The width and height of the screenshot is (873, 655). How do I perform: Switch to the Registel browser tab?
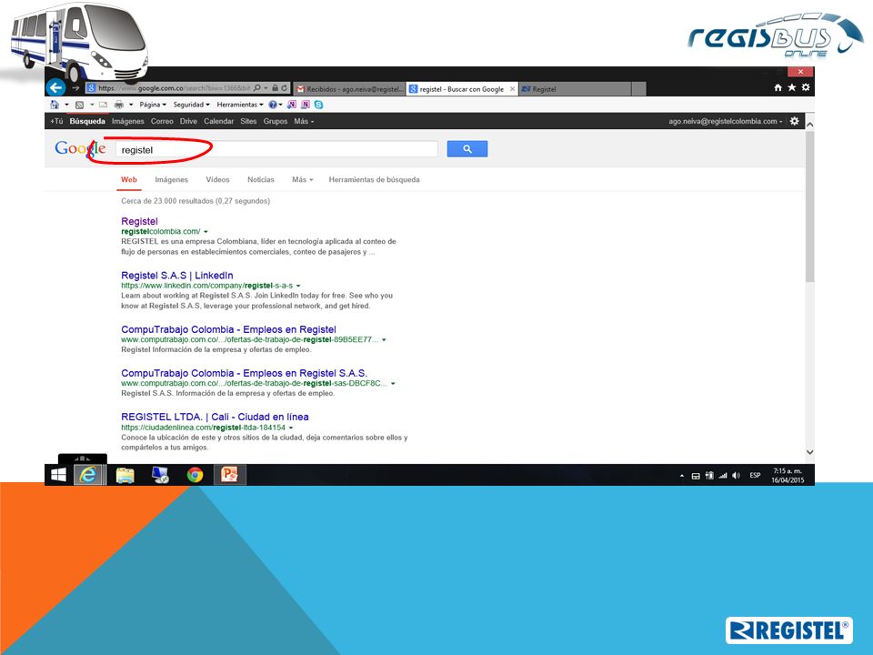click(575, 88)
